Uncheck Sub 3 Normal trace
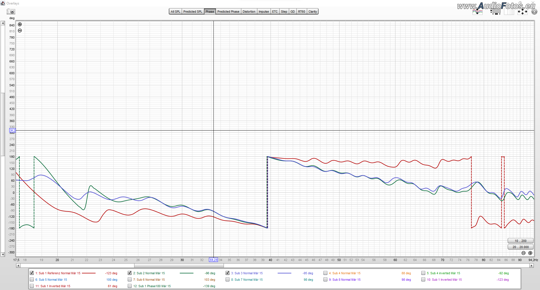Viewport: 540px width, 290px height. coord(228,273)
